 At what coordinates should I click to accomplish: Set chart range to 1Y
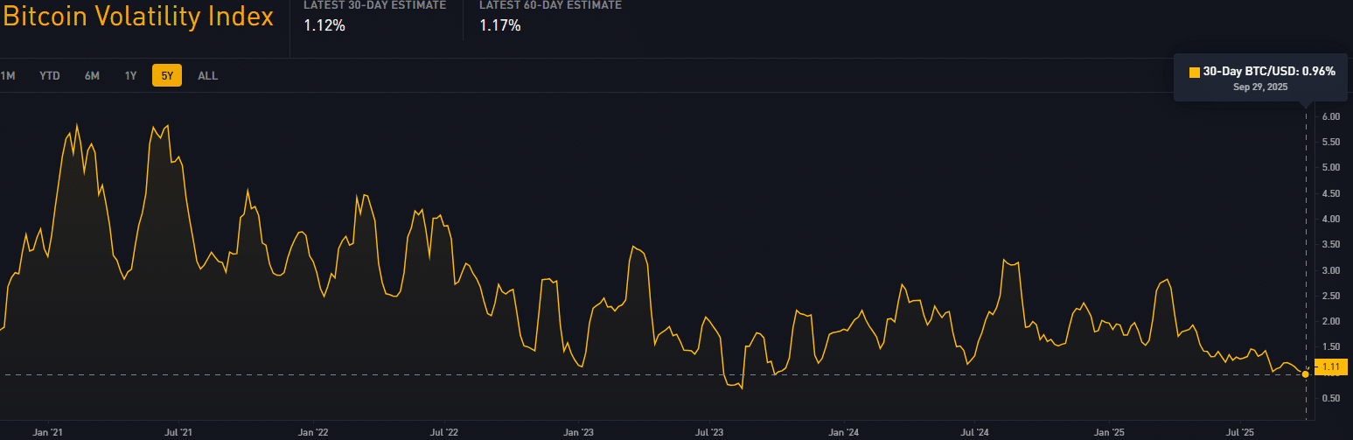pyautogui.click(x=130, y=76)
